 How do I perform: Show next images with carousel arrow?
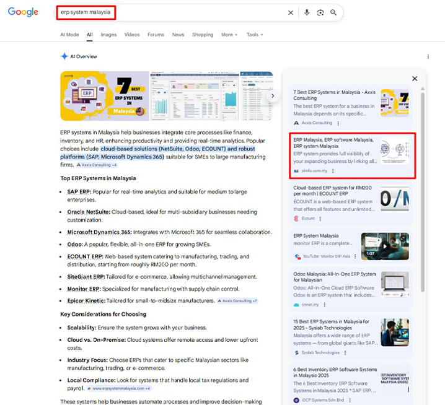pyautogui.click(x=273, y=96)
